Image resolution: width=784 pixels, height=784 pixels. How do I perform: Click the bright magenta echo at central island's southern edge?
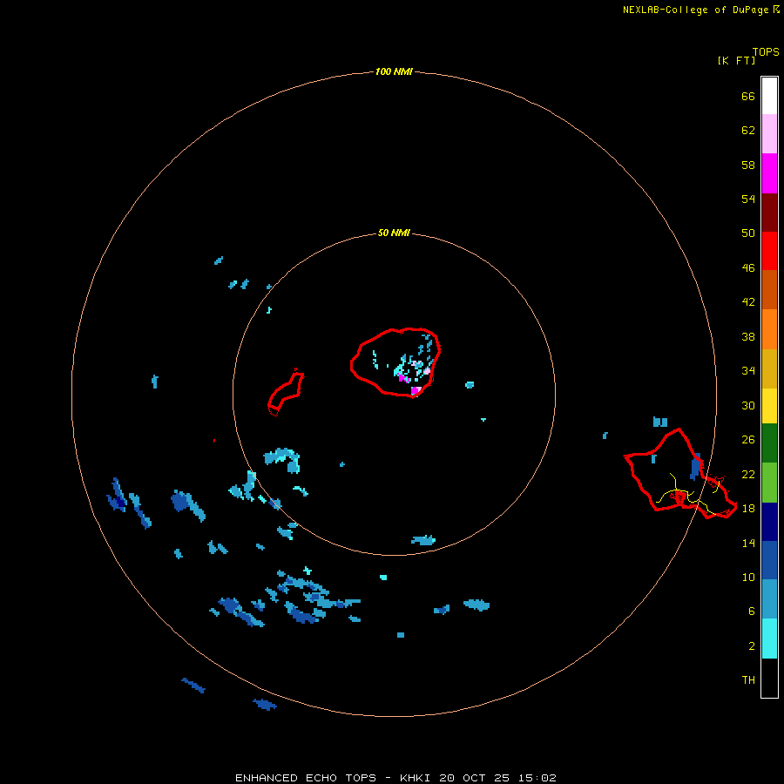(416, 390)
